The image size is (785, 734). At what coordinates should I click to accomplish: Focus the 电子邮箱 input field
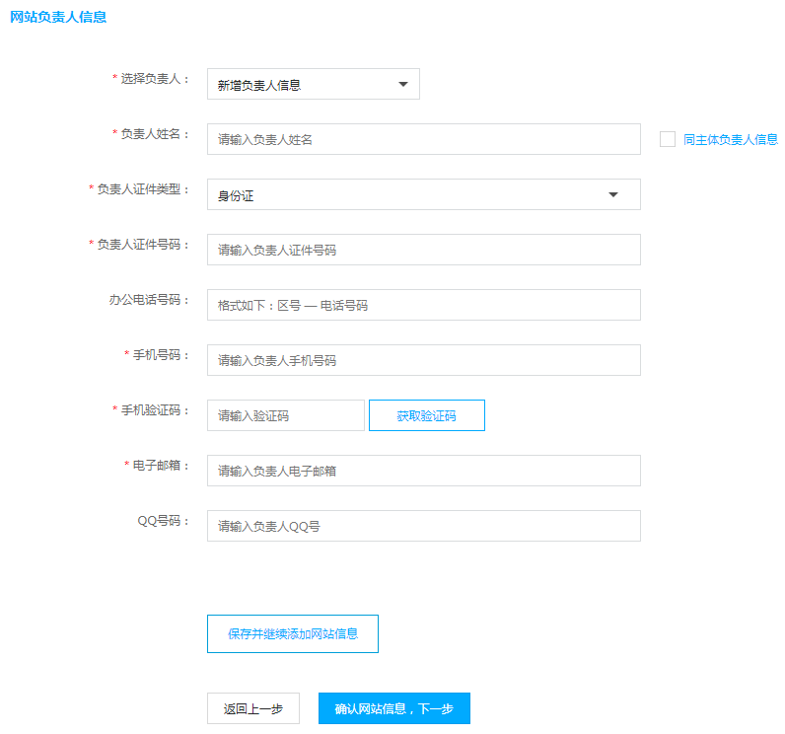[423, 471]
